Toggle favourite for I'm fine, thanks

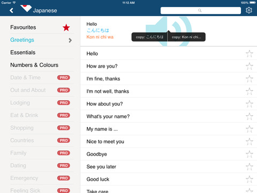click(250, 79)
